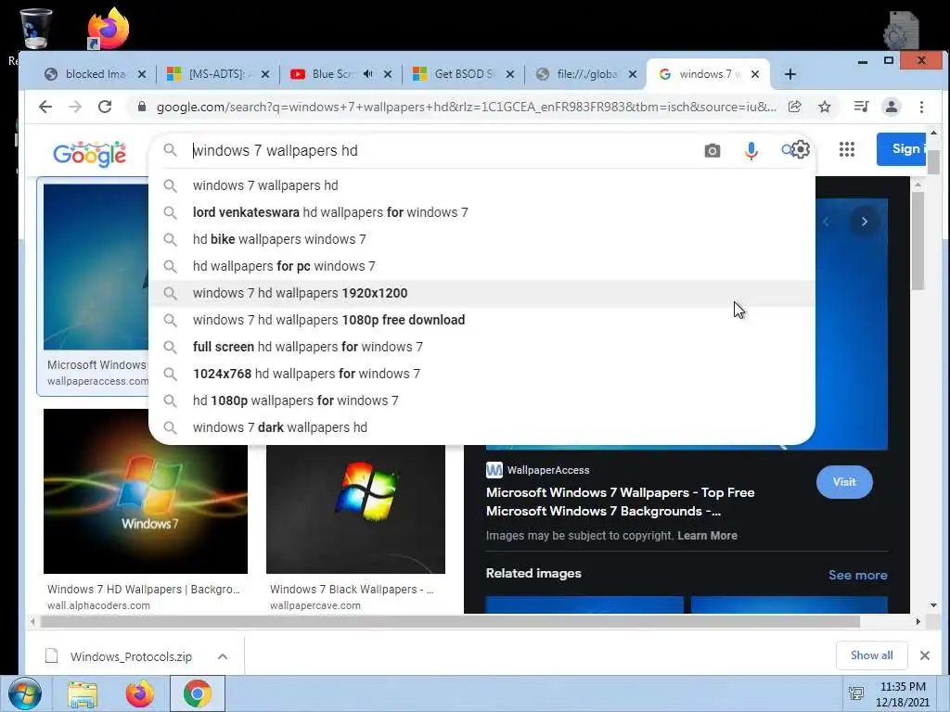Close the blocked Image tab
The width and height of the screenshot is (950, 712).
[142, 74]
